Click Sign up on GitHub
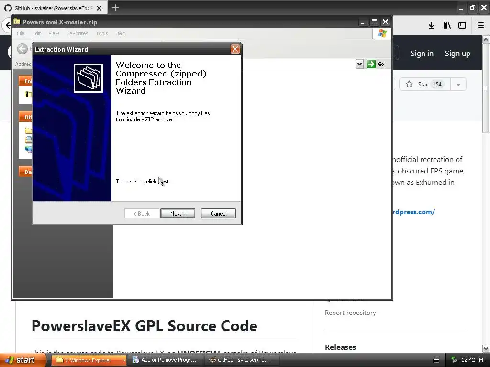The height and width of the screenshot is (367, 490). (457, 54)
